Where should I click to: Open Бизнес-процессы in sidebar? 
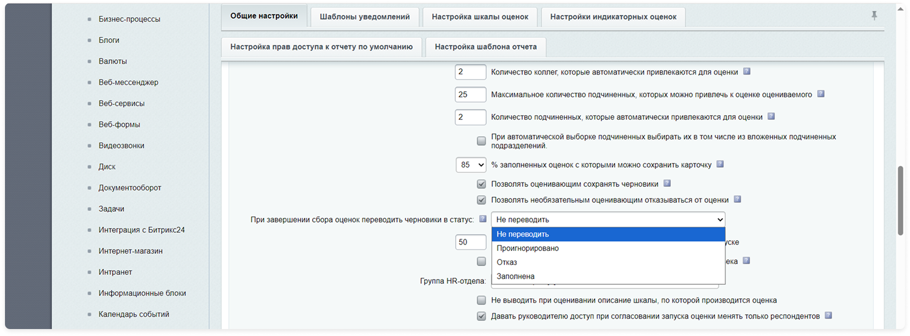(129, 19)
